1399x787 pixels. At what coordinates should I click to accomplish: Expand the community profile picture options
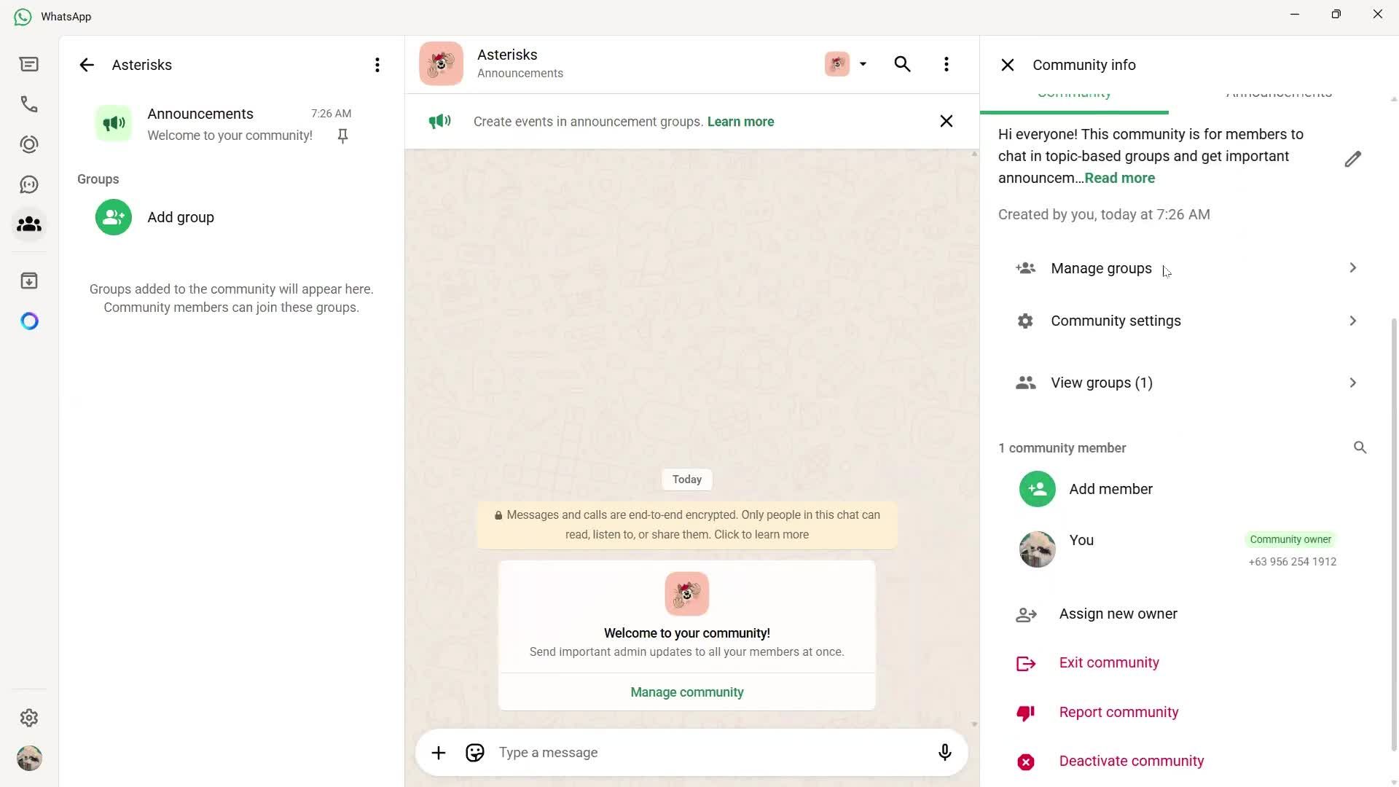click(x=863, y=64)
